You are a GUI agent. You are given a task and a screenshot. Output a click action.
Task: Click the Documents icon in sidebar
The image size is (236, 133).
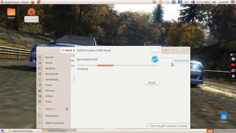coord(40,74)
